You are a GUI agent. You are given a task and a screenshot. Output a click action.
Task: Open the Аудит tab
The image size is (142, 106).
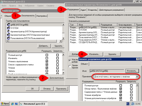coord(83,10)
